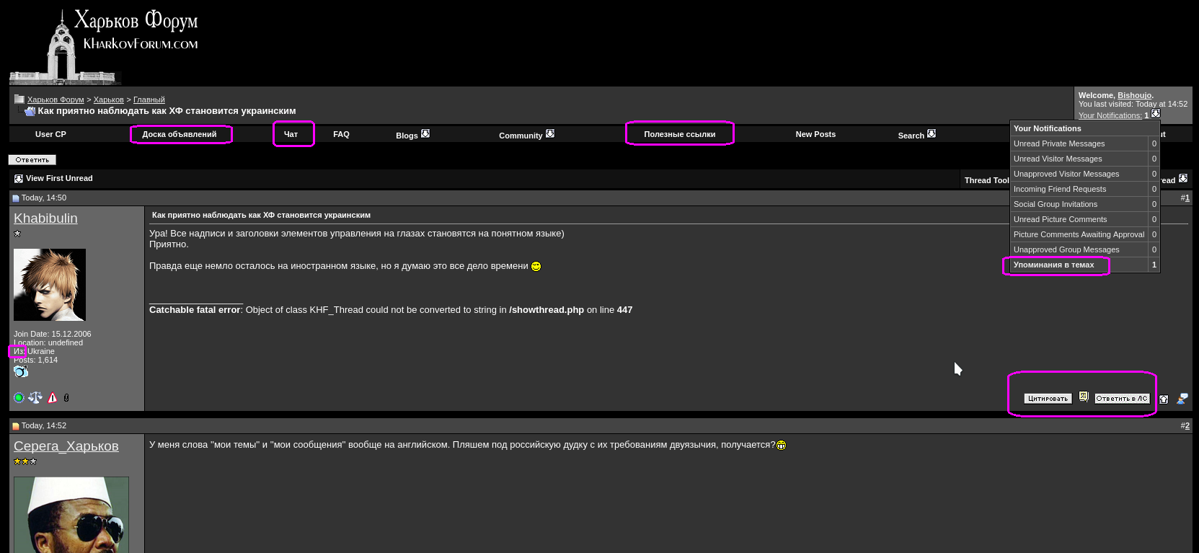The width and height of the screenshot is (1199, 553).
Task: Click the three stars under Серега_Харьков
Action: [x=25, y=461]
